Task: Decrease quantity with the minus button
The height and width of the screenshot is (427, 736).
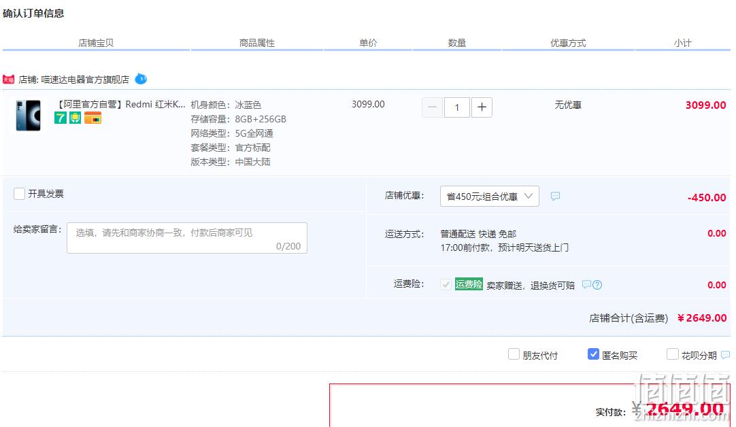Action: (x=433, y=107)
